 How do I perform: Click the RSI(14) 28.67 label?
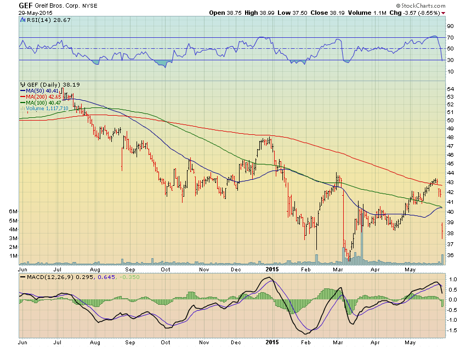[x=48, y=20]
